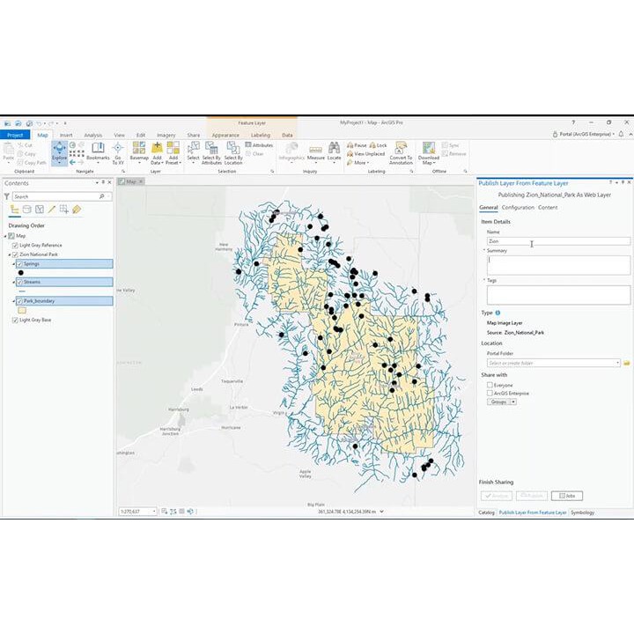This screenshot has width=634, height=634.
Task: Switch to the Configuration tab
Action: pos(518,208)
